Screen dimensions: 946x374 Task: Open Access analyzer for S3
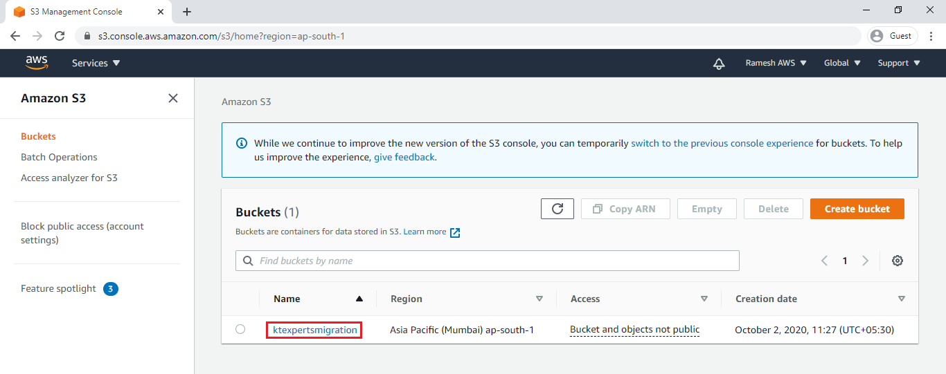(x=69, y=178)
